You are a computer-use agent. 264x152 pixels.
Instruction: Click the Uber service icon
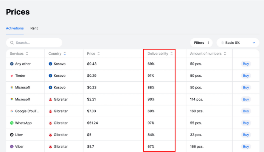pyautogui.click(x=12, y=135)
